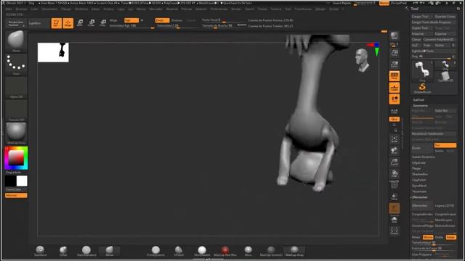Image resolution: width=465 pixels, height=261 pixels.
Task: Collapse the Geometría section header
Action: (420, 106)
